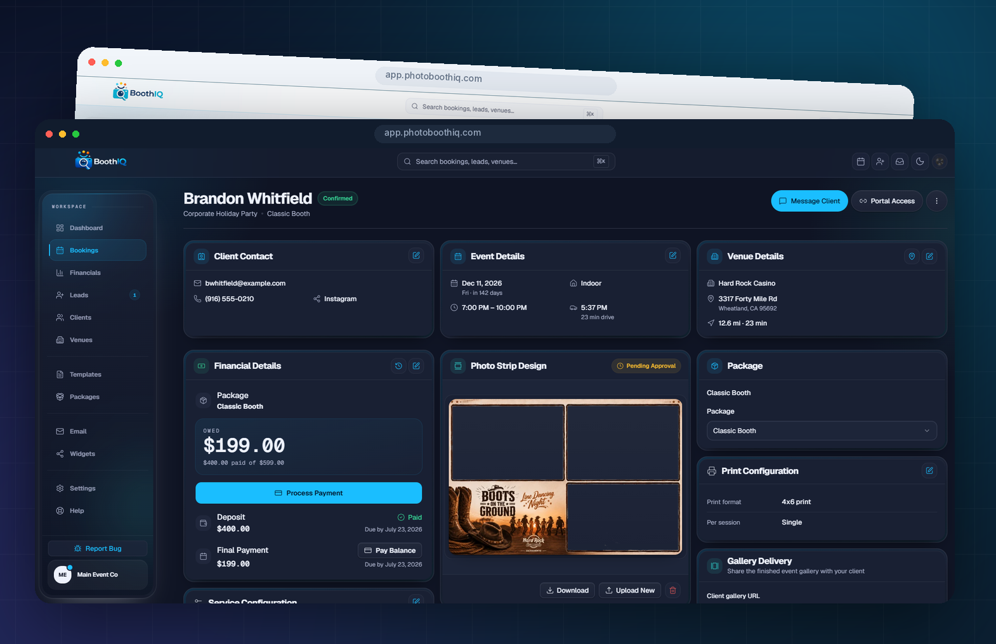This screenshot has width=996, height=644.
Task: Open map pin icon in Venue Details
Action: (912, 256)
